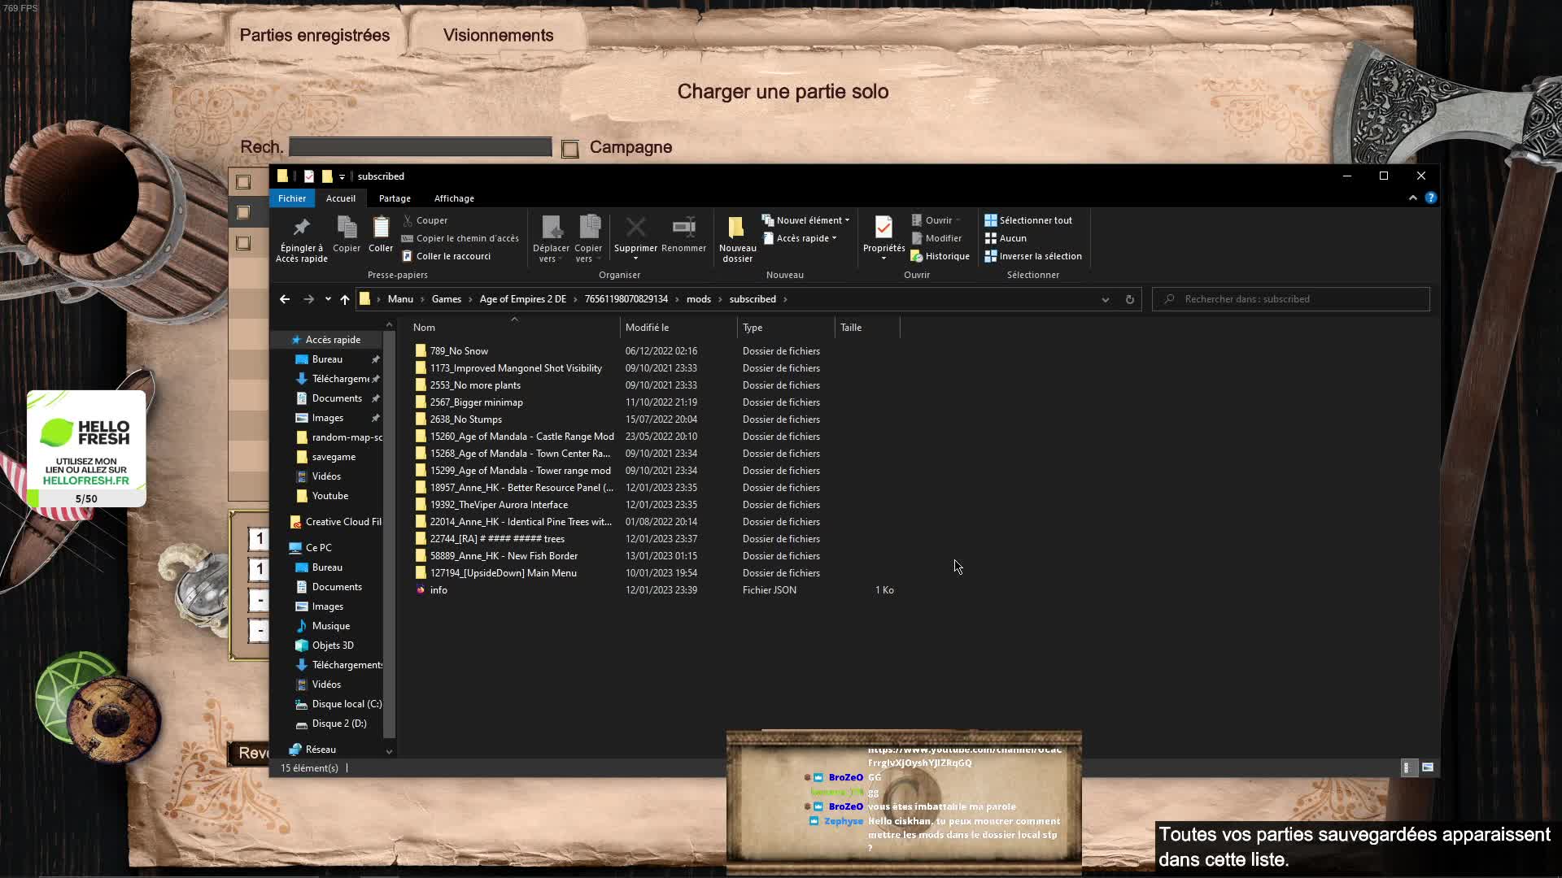Sort by the Modifié le column
The image size is (1562, 878).
pyautogui.click(x=678, y=328)
